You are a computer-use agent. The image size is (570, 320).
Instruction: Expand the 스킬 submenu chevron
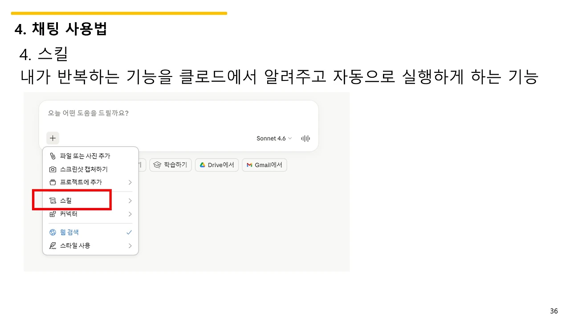pos(130,201)
